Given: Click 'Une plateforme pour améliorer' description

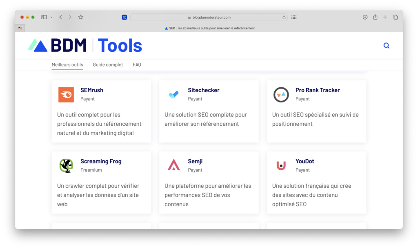Looking at the screenshot, I should 208,195.
